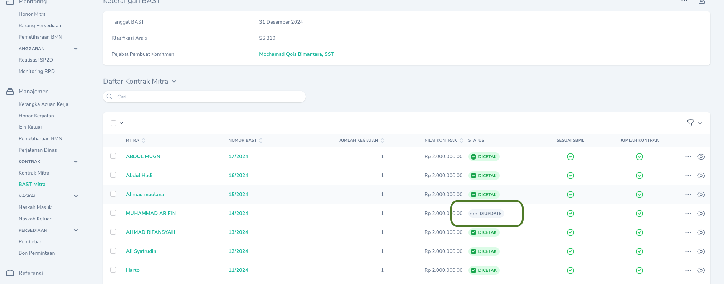This screenshot has width=724, height=284.
Task: Open Mochamad Qois Bimantara, SST link
Action: click(296, 54)
